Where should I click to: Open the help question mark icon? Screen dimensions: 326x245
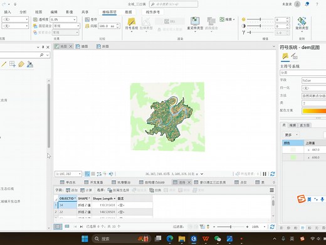tap(317, 4)
